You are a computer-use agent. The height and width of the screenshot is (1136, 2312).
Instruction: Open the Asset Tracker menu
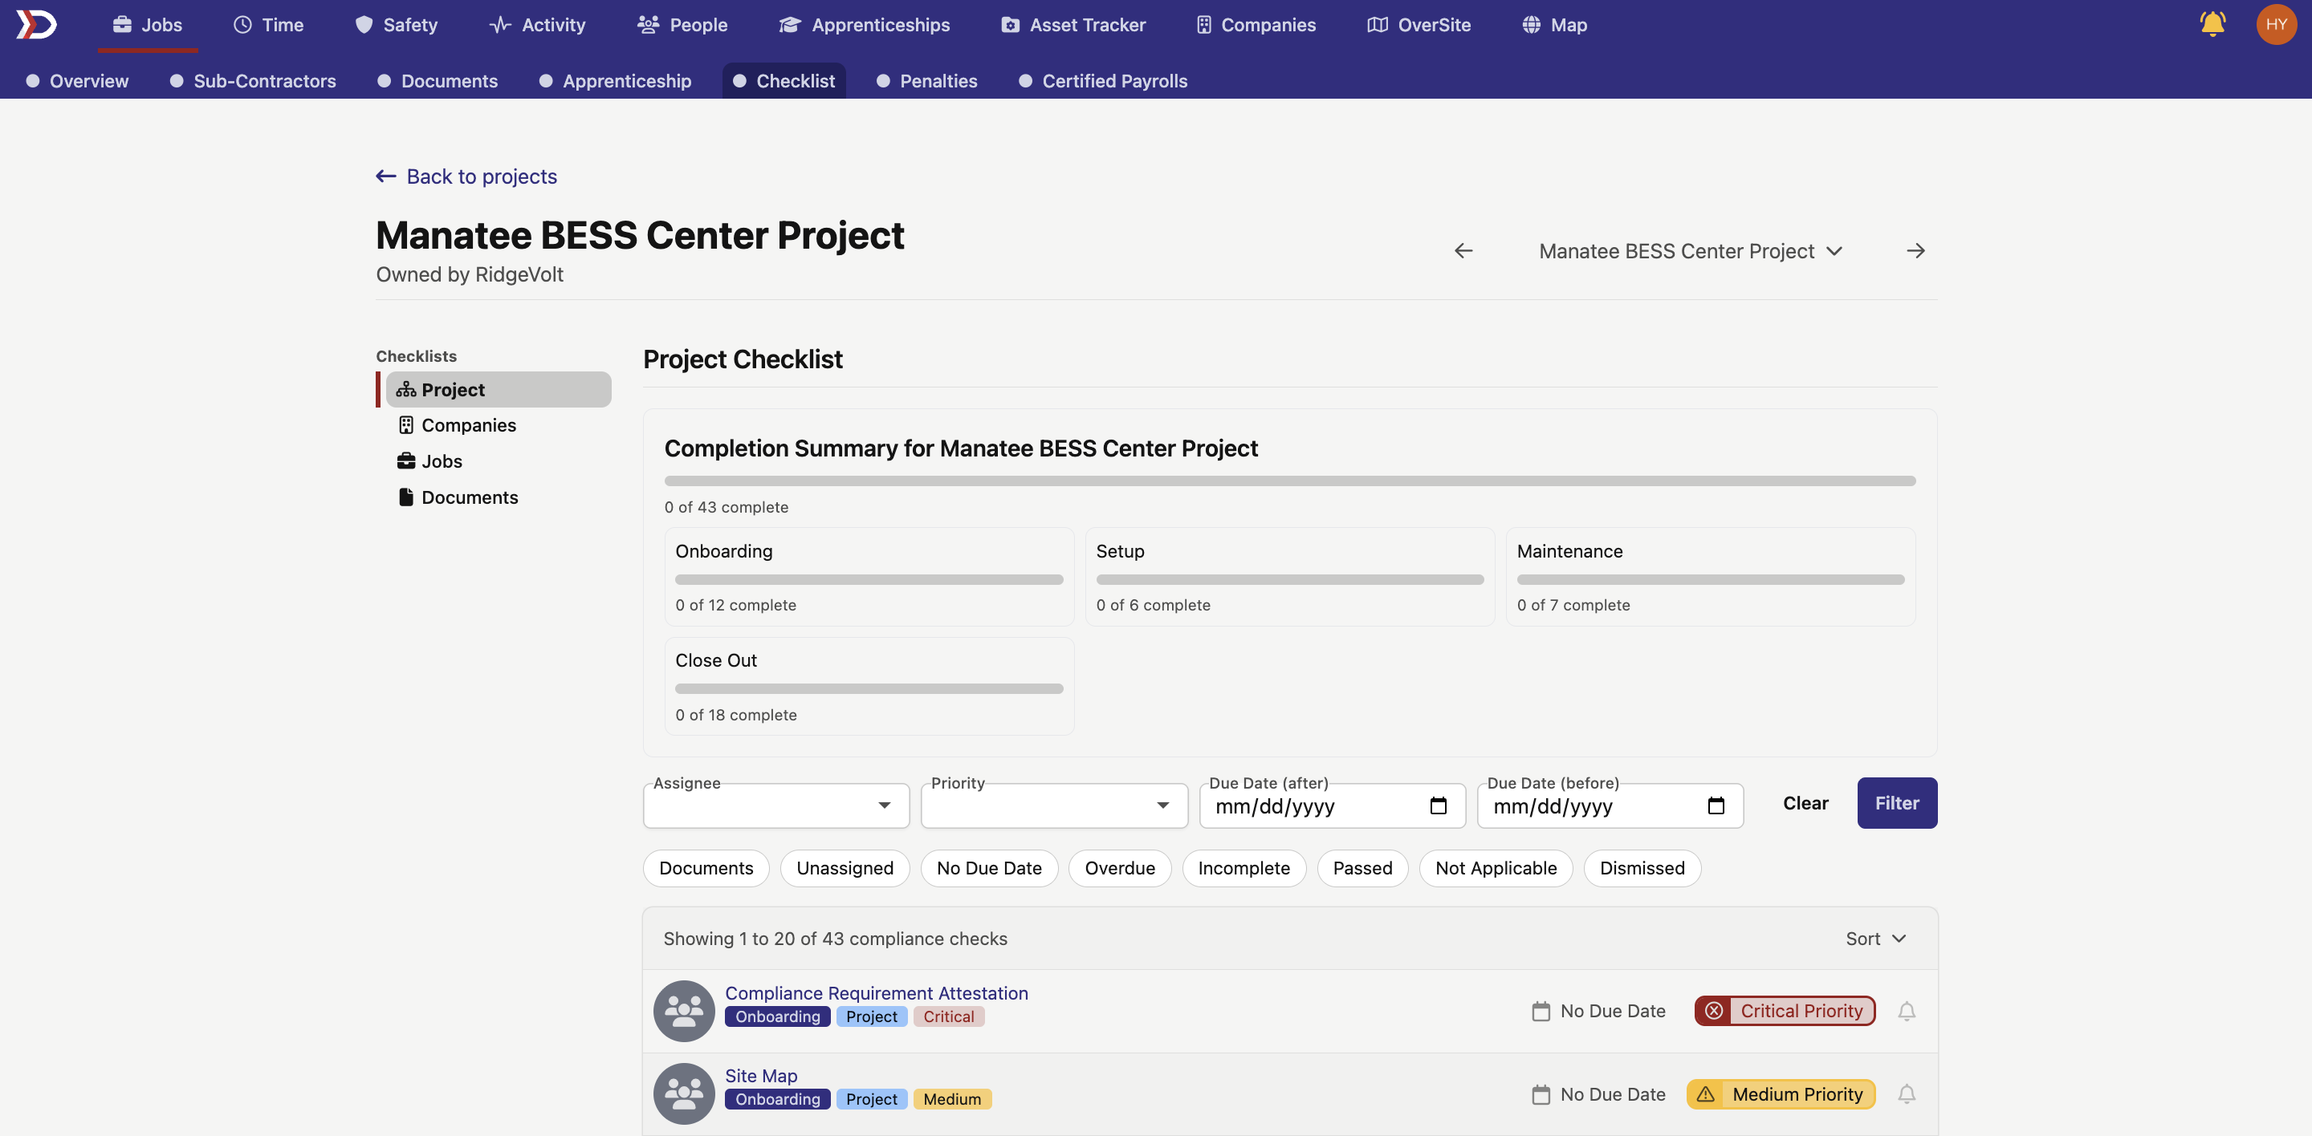[1073, 25]
